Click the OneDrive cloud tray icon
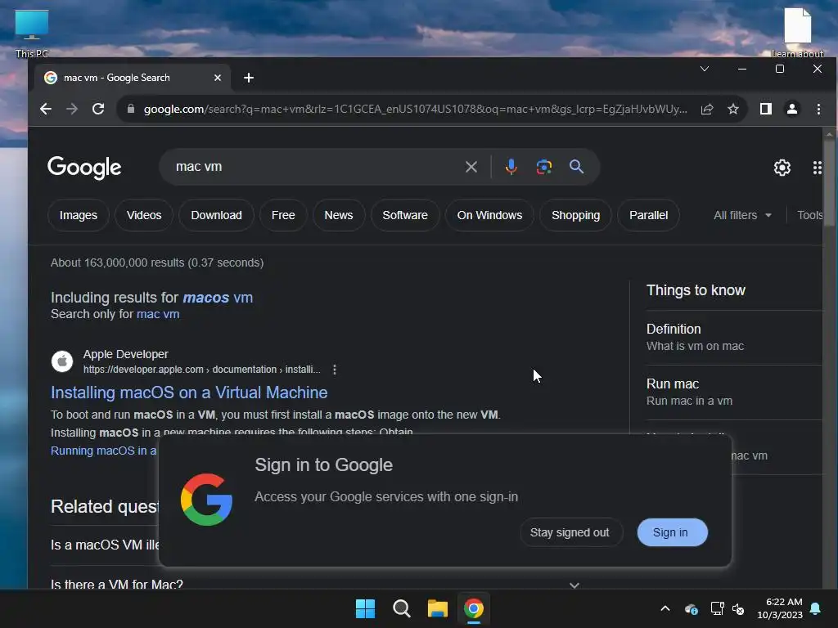 tap(691, 608)
